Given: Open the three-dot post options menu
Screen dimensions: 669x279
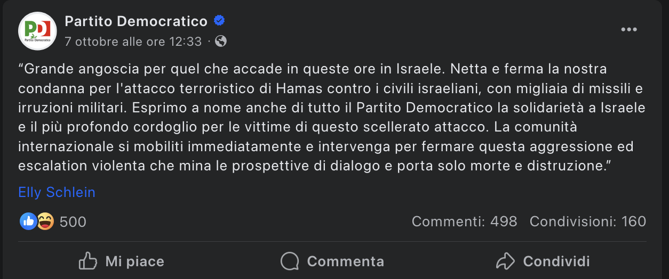Looking at the screenshot, I should tap(629, 30).
